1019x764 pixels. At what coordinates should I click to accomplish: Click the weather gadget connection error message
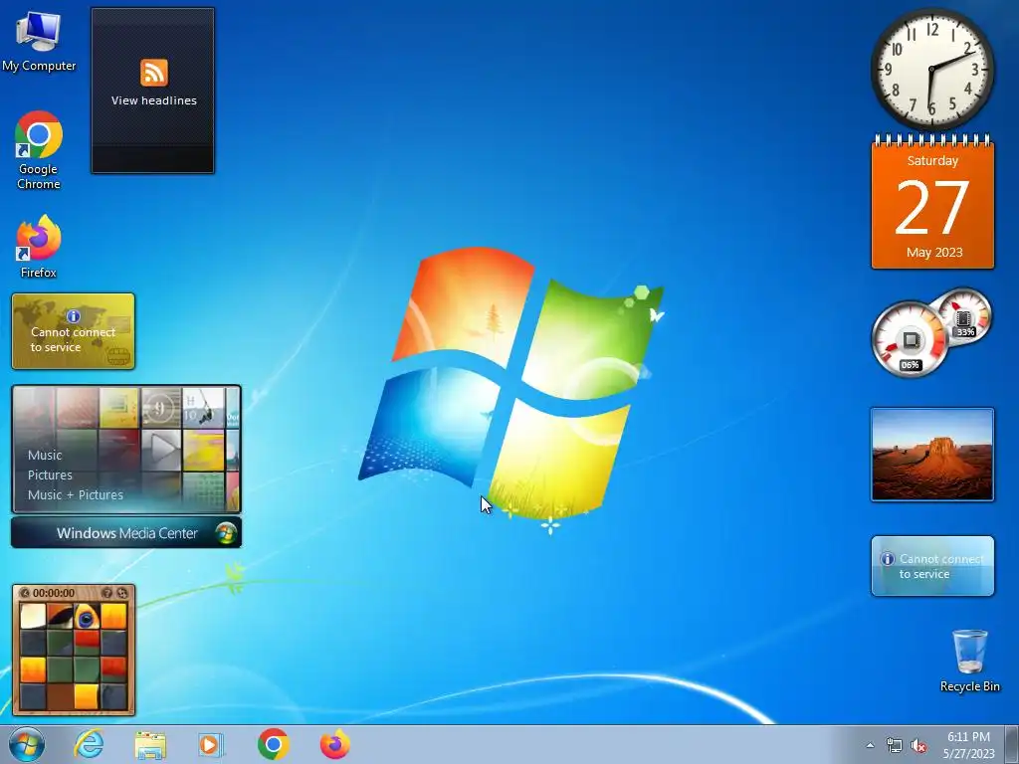tap(940, 566)
